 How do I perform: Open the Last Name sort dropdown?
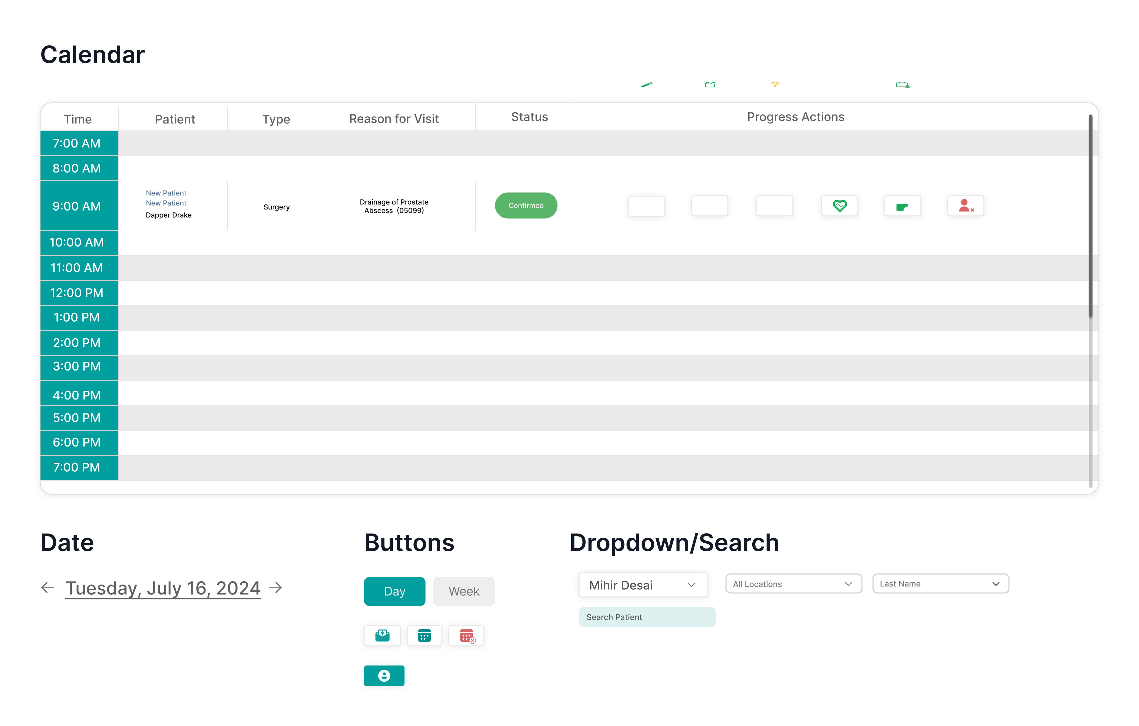[x=940, y=584]
